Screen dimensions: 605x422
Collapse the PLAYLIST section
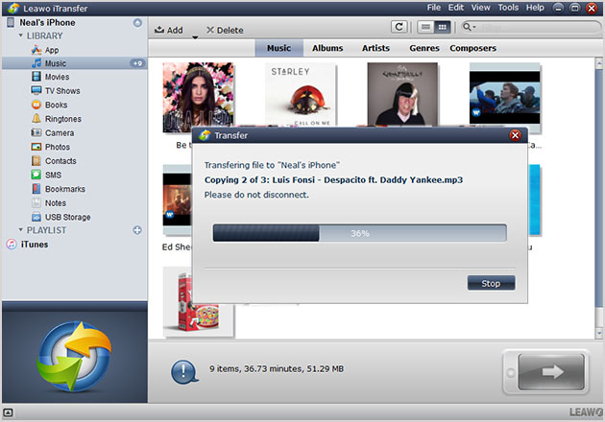point(21,230)
